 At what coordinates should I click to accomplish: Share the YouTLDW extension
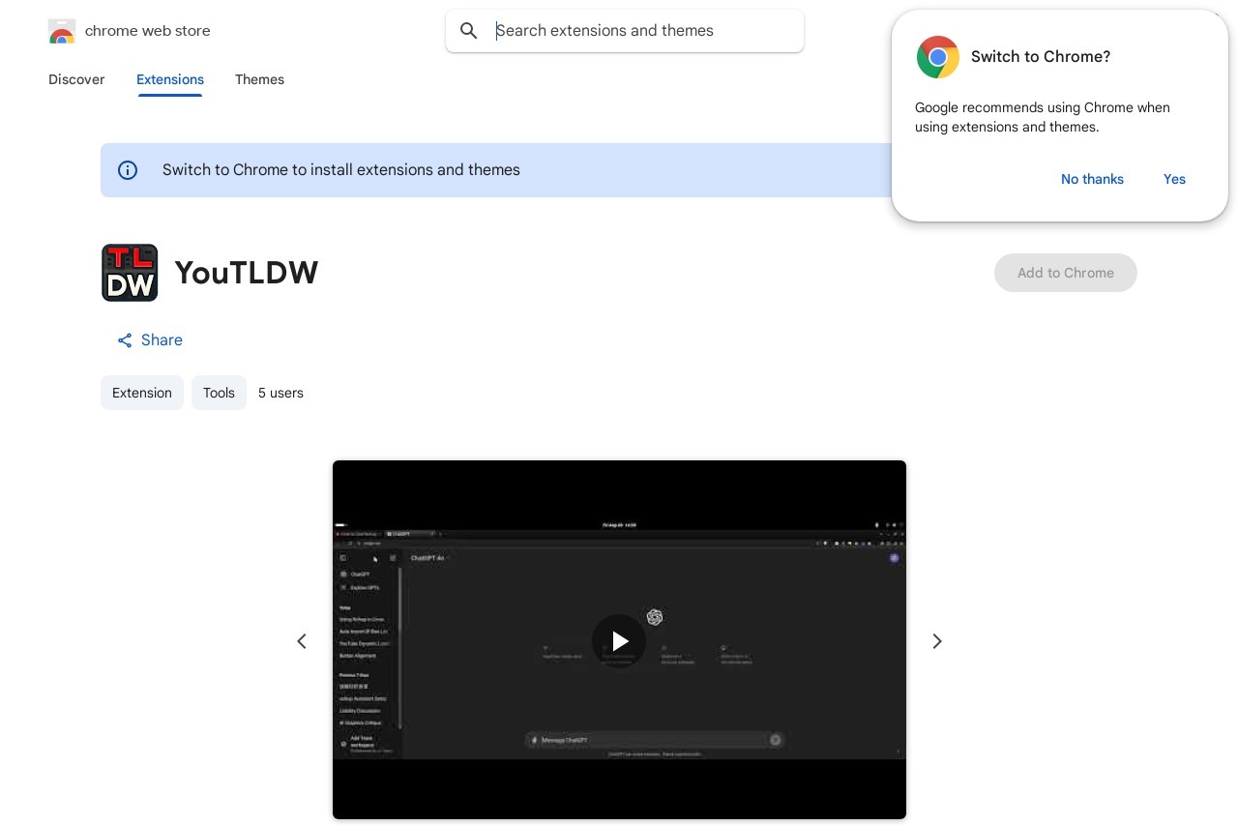point(150,340)
